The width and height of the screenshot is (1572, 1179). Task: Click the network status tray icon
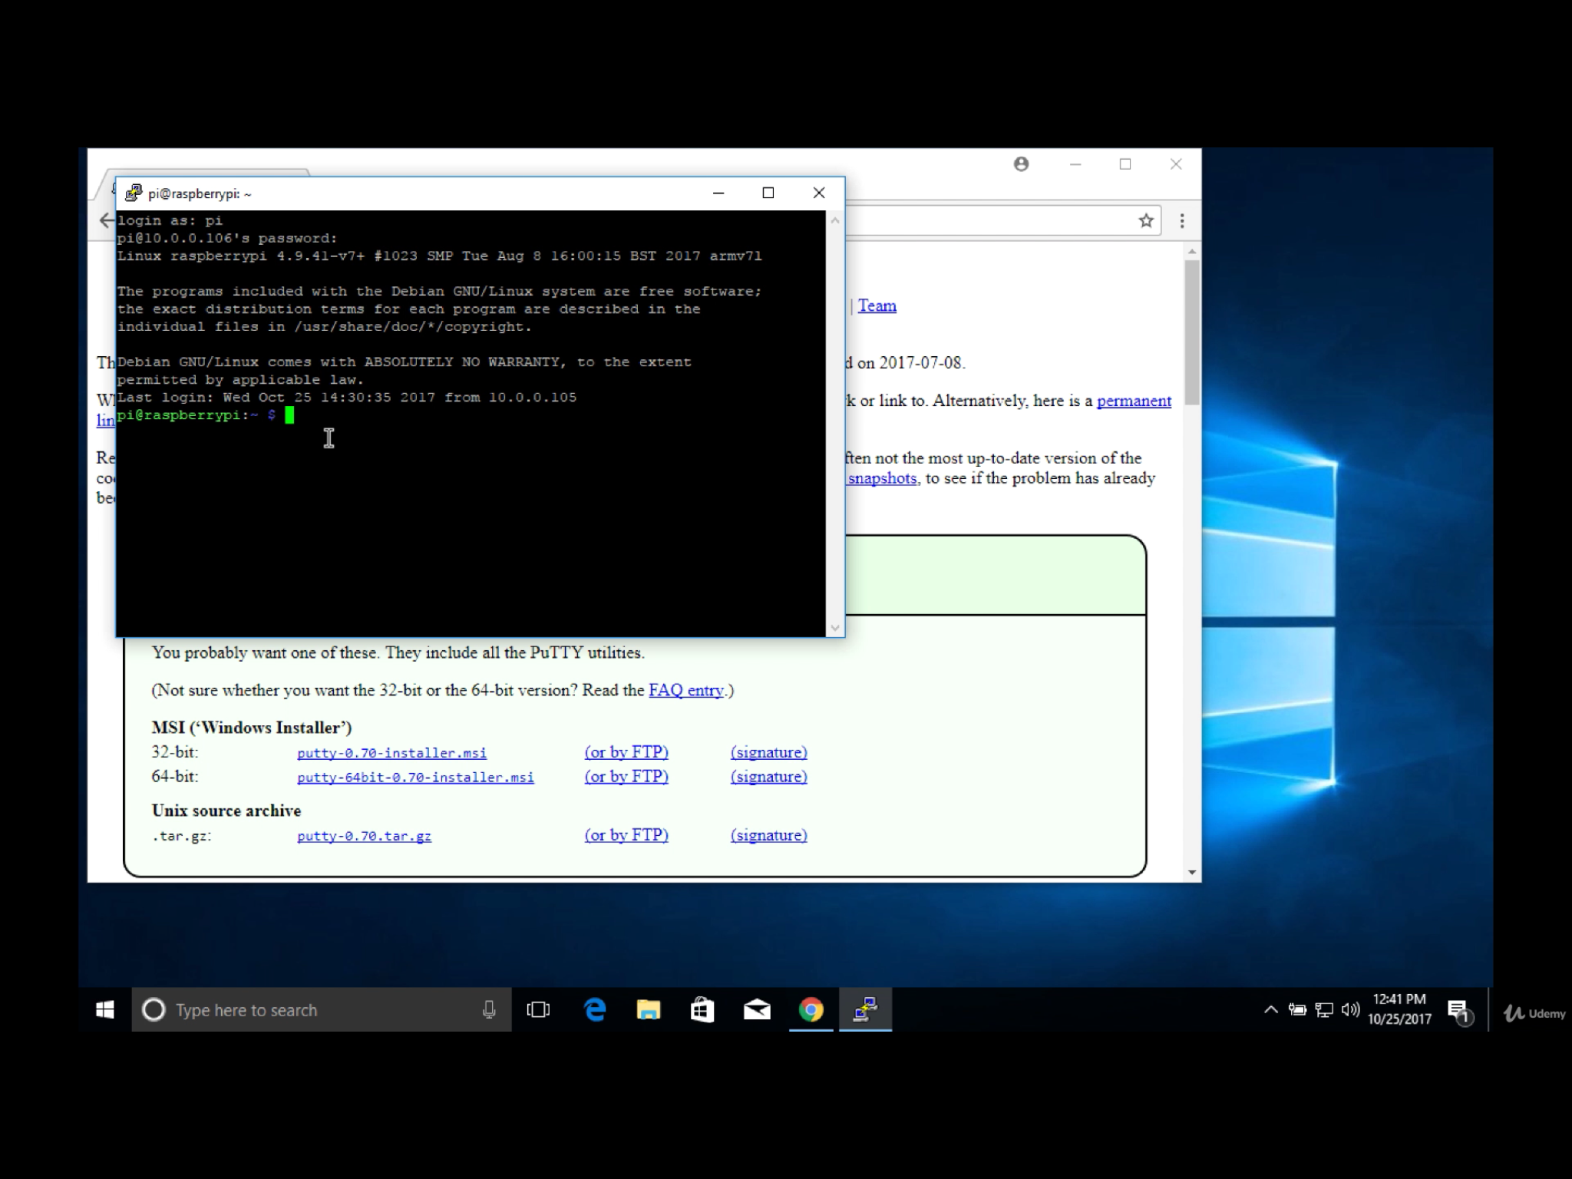1323,1010
